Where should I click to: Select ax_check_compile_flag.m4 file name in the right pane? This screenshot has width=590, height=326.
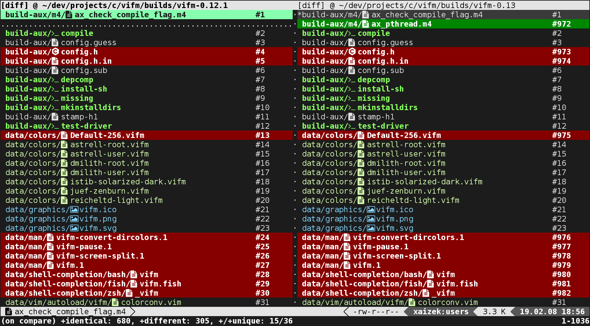pos(427,15)
